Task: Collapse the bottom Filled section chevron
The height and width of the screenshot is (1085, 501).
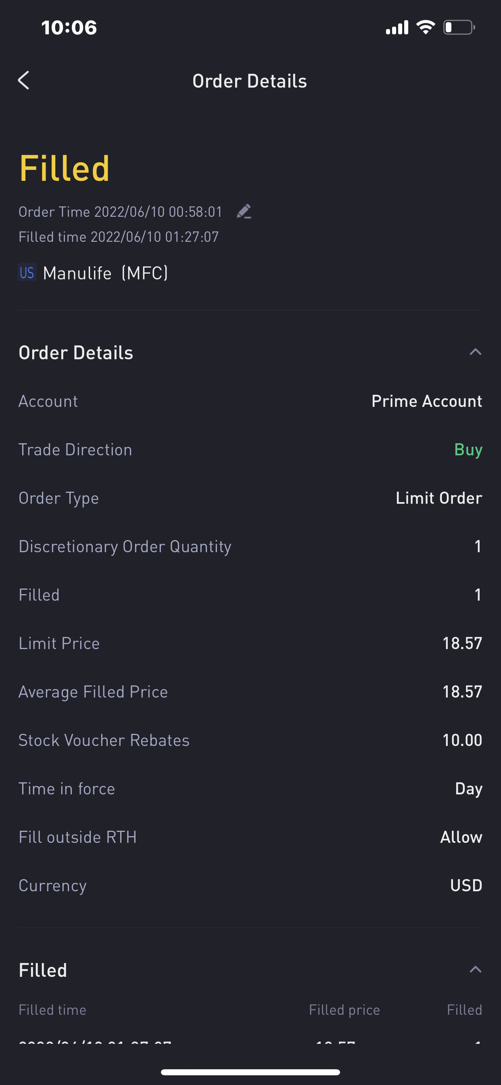Action: [475, 970]
